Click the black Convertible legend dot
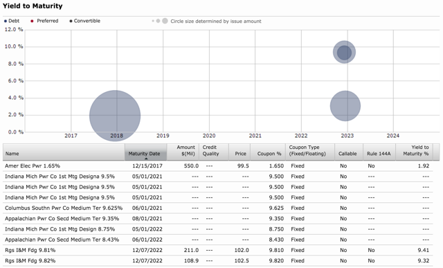 pos(71,21)
